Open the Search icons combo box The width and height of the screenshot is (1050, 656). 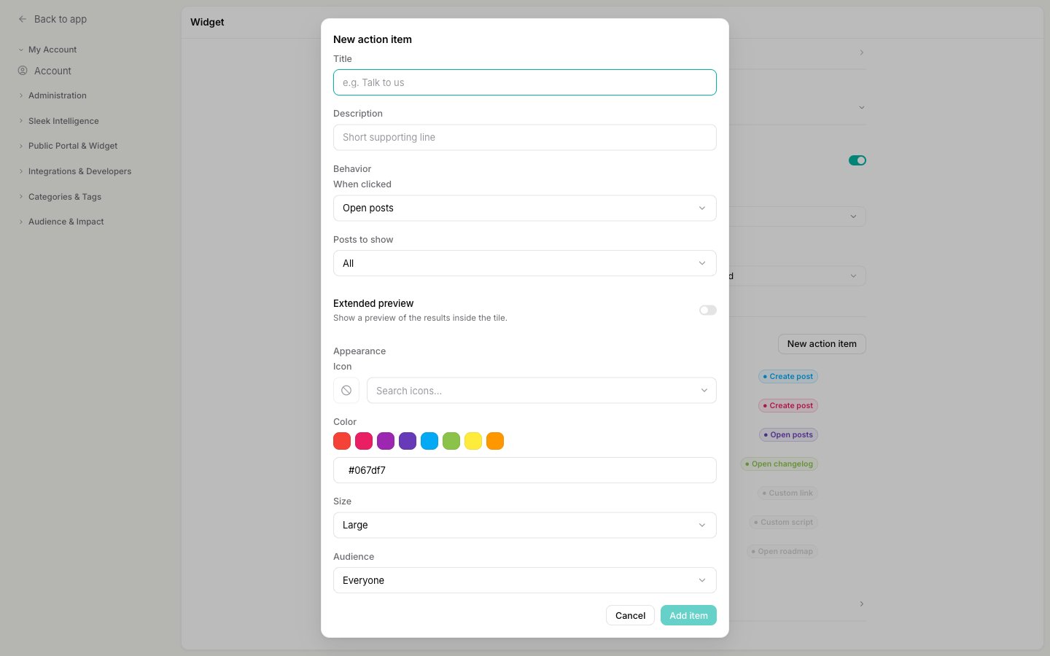(x=542, y=391)
